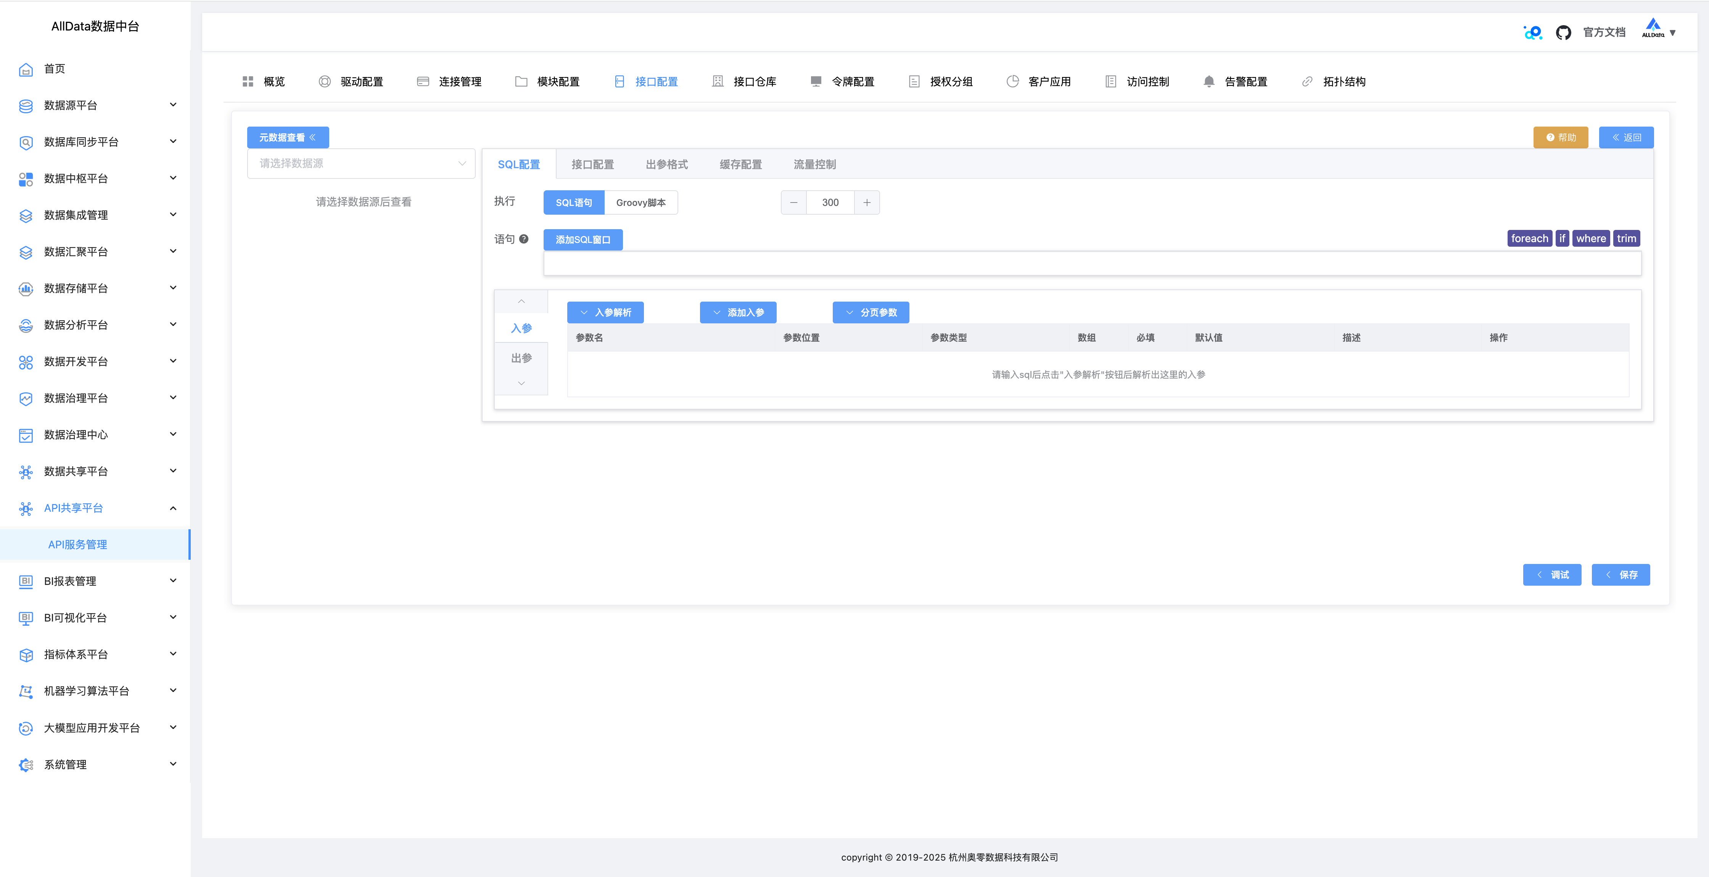This screenshot has width=1709, height=877.
Task: Collapse the 元数据查看 metadata panel
Action: coord(287,137)
